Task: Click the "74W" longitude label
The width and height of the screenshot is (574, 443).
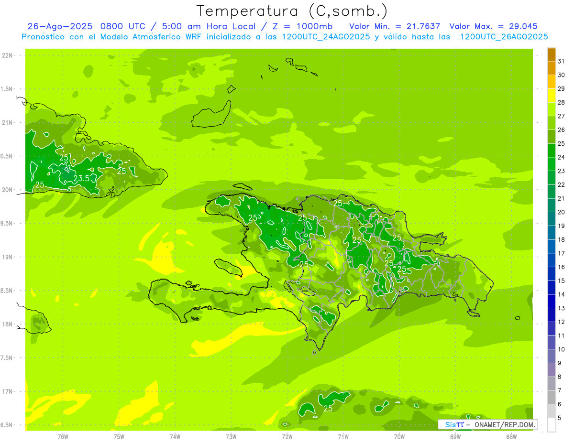Action: pos(175,436)
